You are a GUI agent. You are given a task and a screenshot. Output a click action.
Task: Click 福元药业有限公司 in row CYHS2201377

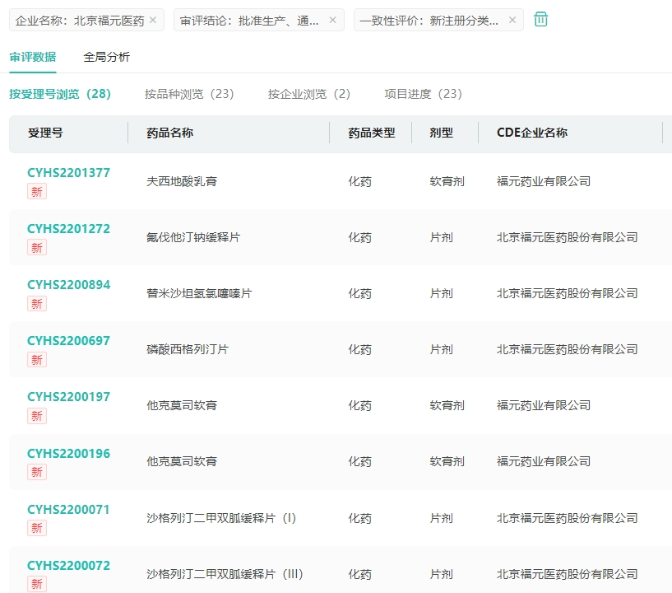tap(544, 181)
